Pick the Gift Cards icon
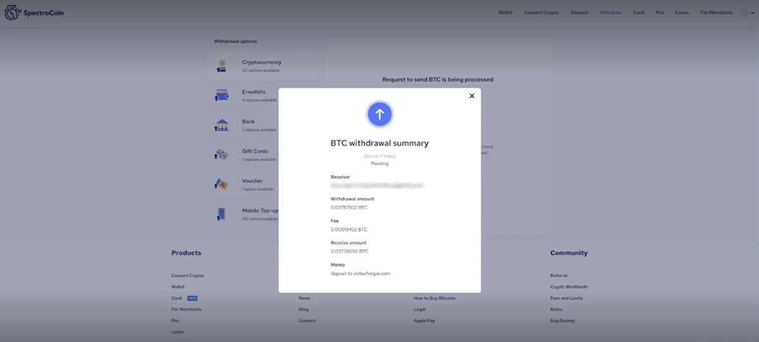This screenshot has height=342, width=759. click(222, 155)
